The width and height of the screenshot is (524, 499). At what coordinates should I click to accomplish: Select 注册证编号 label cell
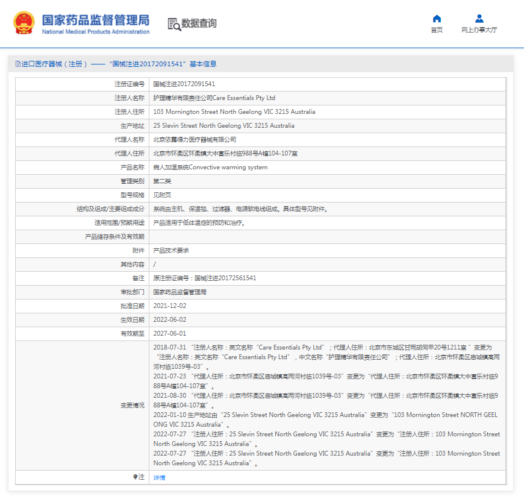pyautogui.click(x=129, y=84)
